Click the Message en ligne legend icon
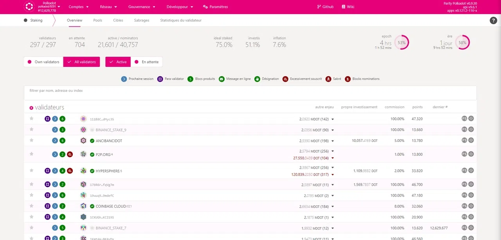The image size is (501, 240). tap(222, 79)
